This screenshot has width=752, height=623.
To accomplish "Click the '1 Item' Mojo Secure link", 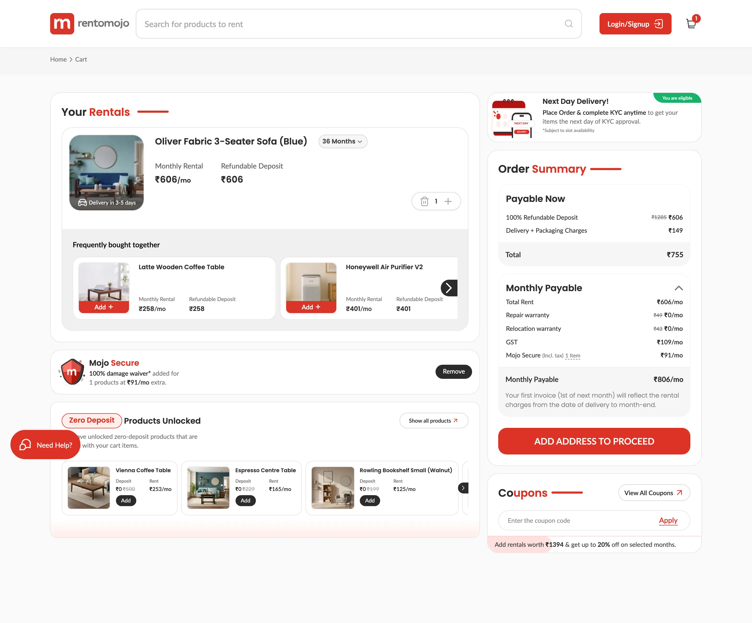I will pyautogui.click(x=573, y=356).
